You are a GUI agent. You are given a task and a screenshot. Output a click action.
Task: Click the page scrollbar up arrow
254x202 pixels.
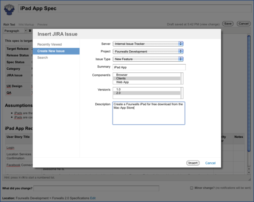pyautogui.click(x=249, y=169)
